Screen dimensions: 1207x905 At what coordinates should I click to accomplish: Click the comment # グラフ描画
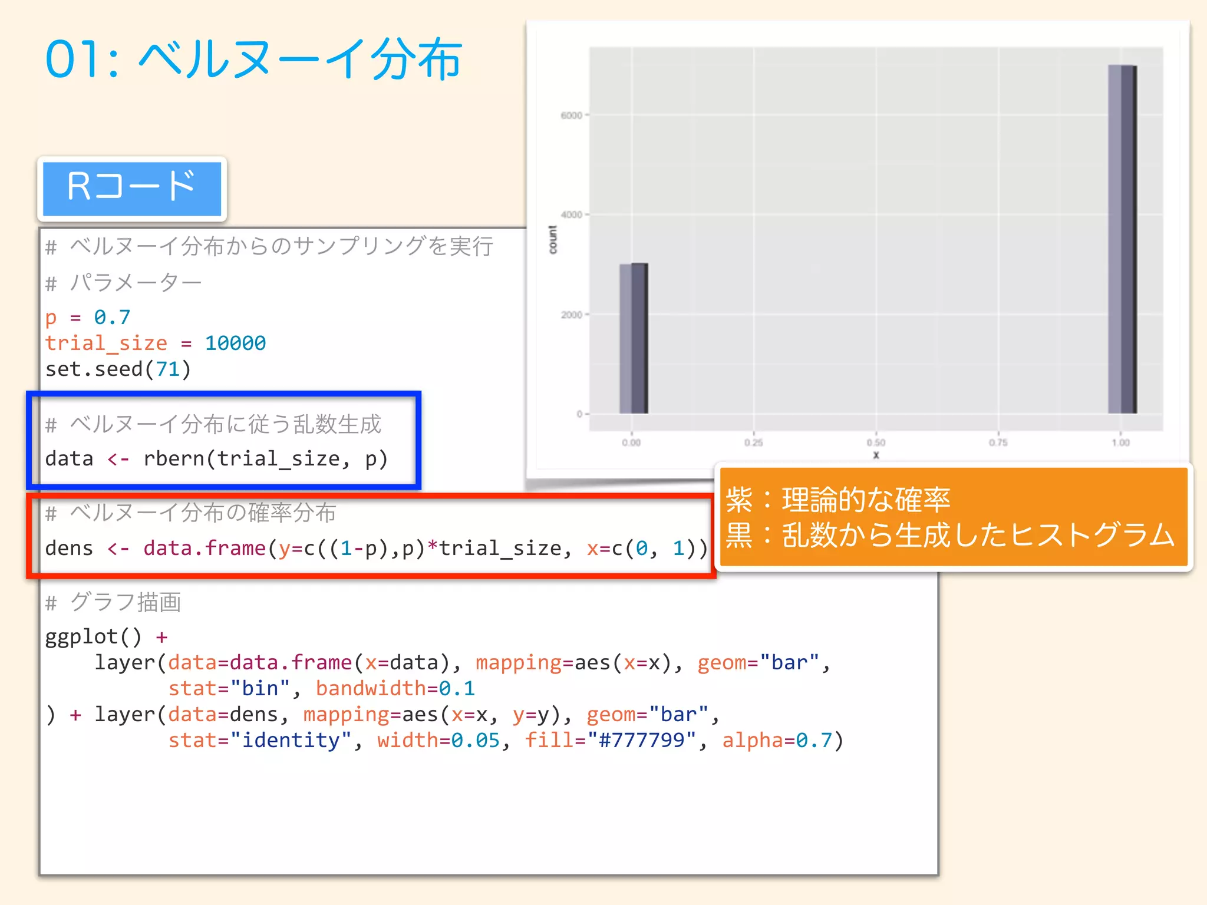coord(113,603)
